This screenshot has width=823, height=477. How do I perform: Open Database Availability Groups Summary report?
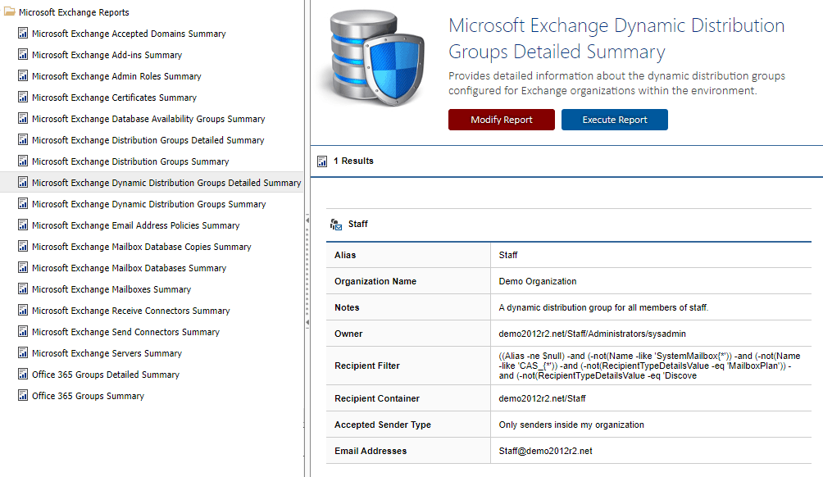coord(148,119)
